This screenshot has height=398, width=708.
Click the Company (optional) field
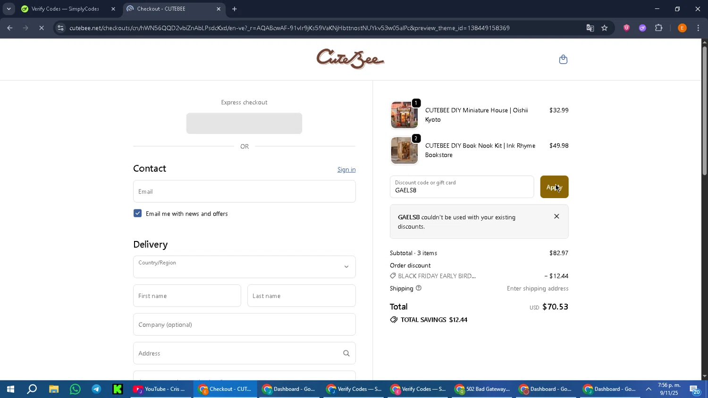(244, 324)
